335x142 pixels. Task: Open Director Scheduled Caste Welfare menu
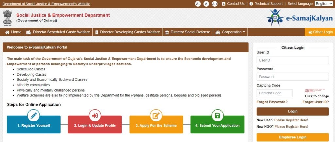tap(58, 32)
